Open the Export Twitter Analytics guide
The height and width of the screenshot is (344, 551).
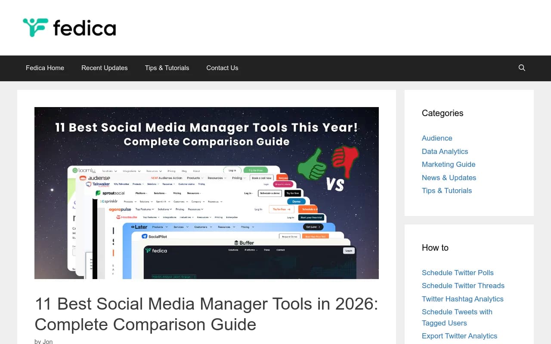click(459, 336)
